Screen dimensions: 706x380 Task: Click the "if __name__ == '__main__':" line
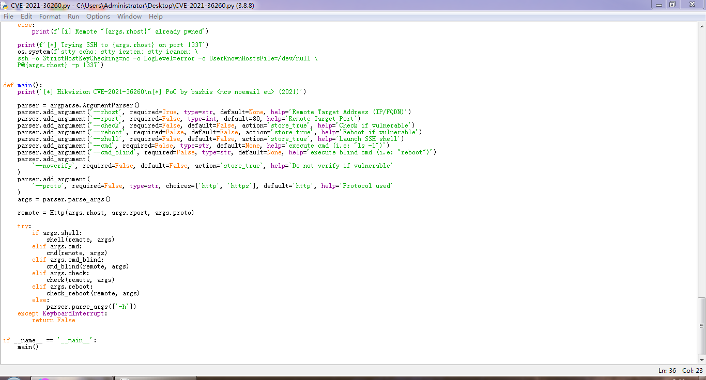[x=50, y=340]
